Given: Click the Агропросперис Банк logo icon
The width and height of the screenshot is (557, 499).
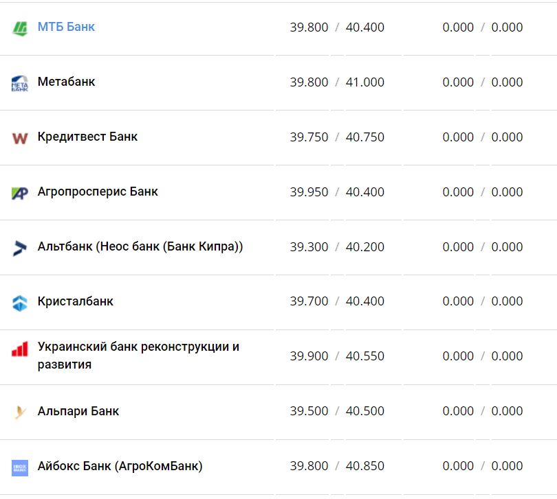Looking at the screenshot, I should [20, 193].
